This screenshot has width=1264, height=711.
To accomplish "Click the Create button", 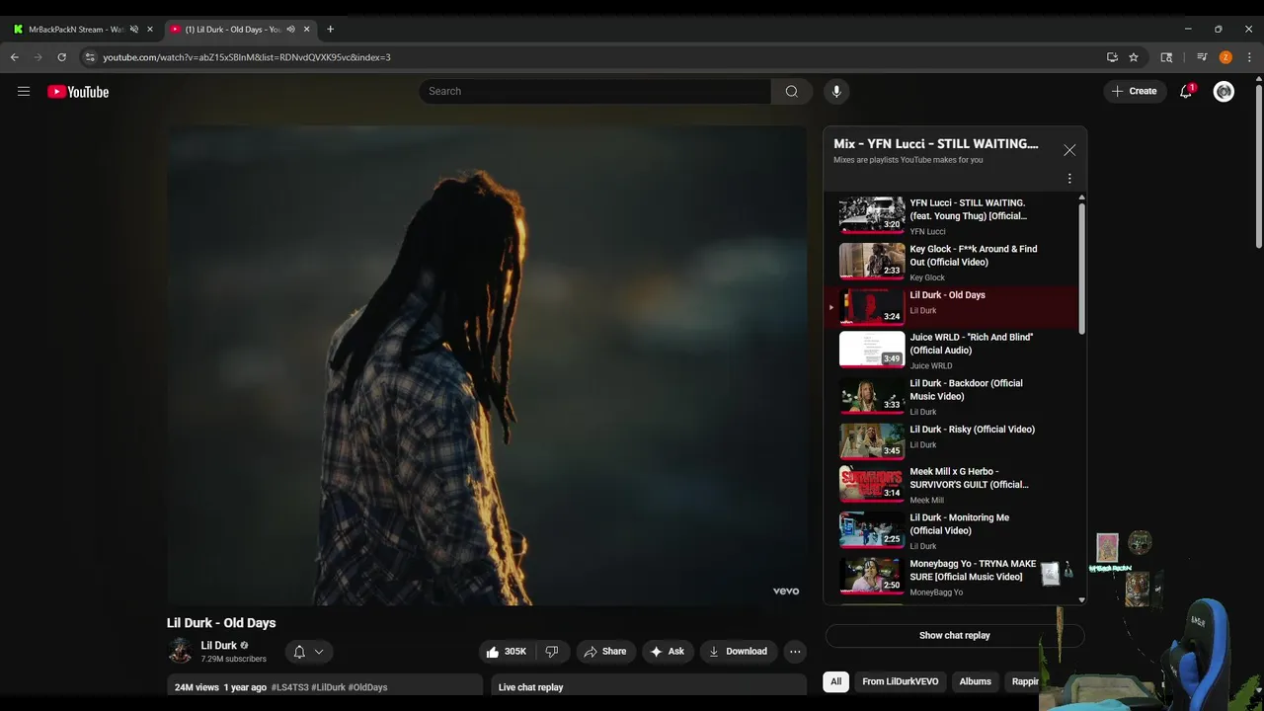I will click(1135, 91).
